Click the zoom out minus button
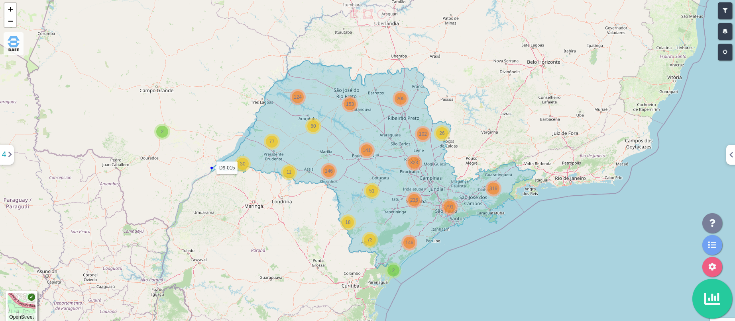Image resolution: width=735 pixels, height=321 pixels. click(x=10, y=21)
